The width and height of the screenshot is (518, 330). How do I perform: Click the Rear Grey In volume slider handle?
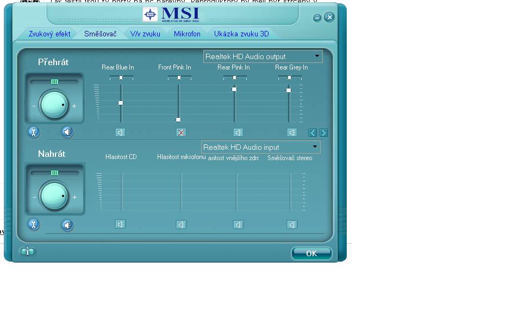pos(289,90)
